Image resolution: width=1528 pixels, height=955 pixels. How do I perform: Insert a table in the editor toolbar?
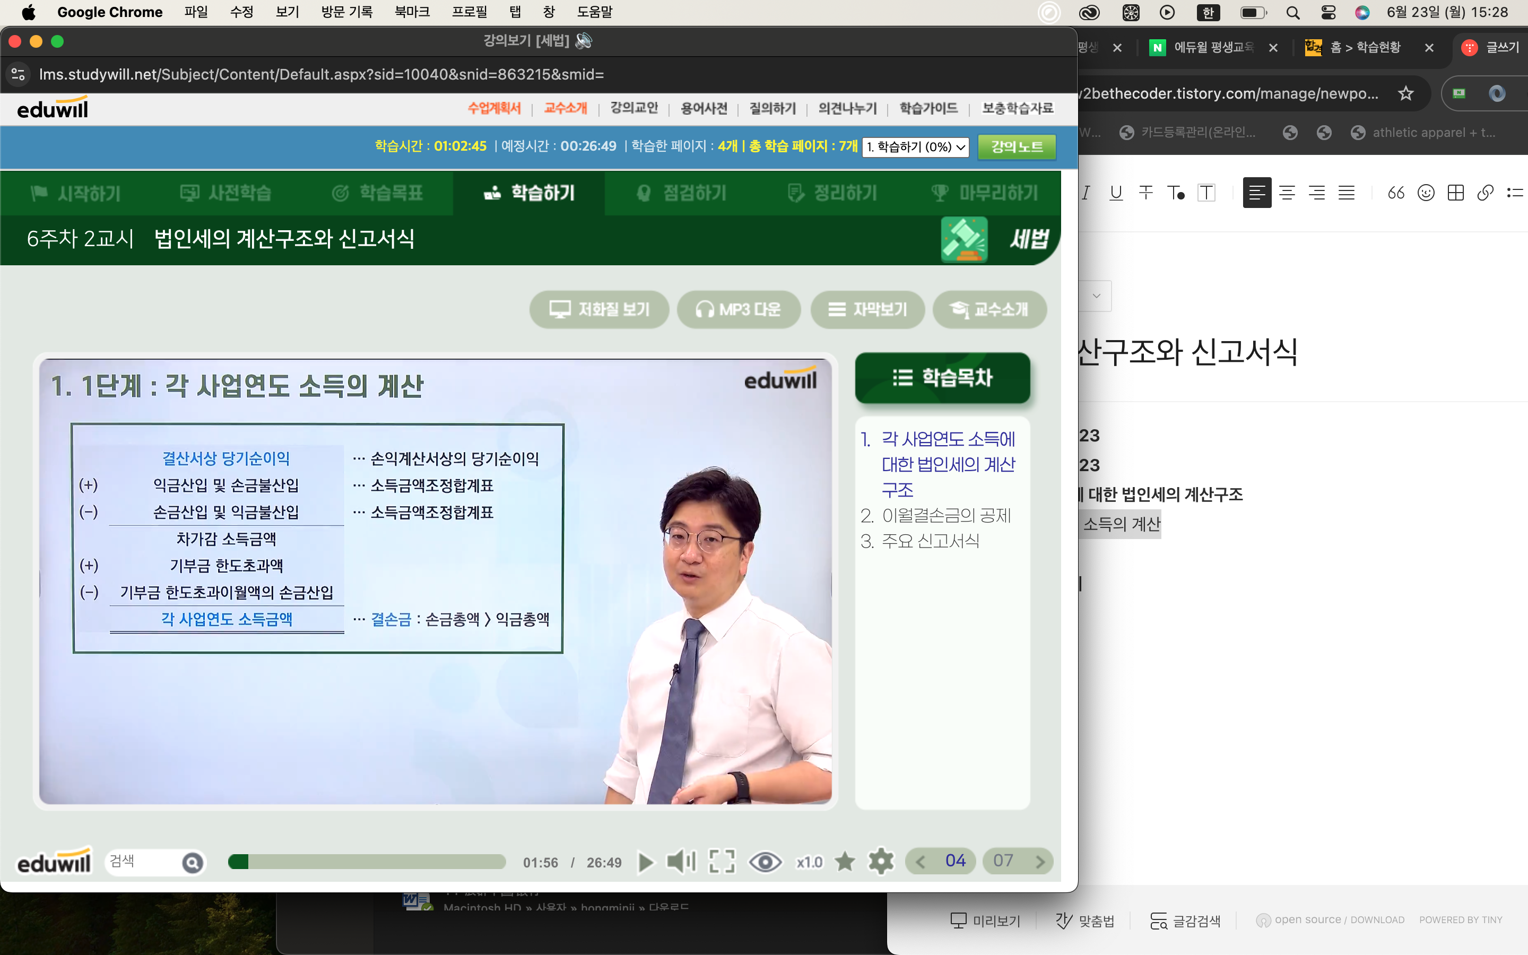(1455, 193)
